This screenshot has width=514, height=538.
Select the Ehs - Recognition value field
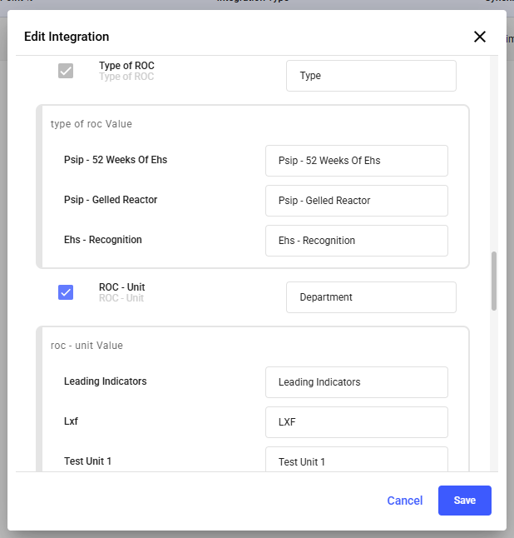(x=357, y=241)
